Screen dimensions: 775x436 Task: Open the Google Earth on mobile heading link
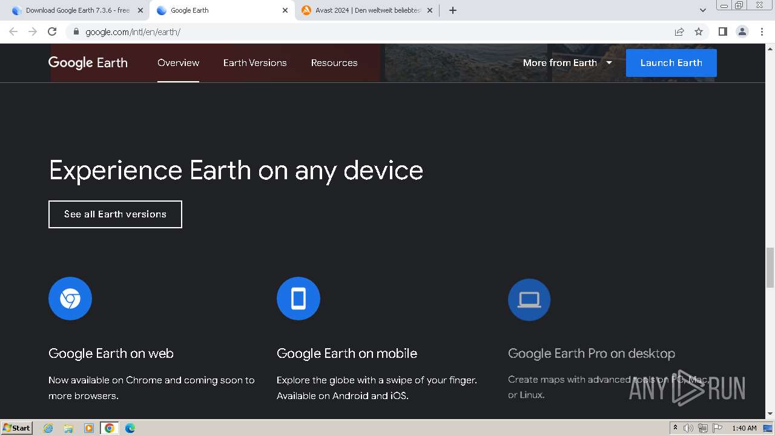pos(347,354)
